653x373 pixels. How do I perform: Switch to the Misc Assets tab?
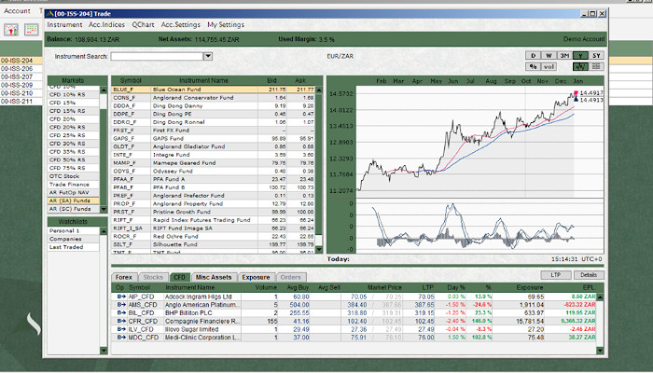214,277
